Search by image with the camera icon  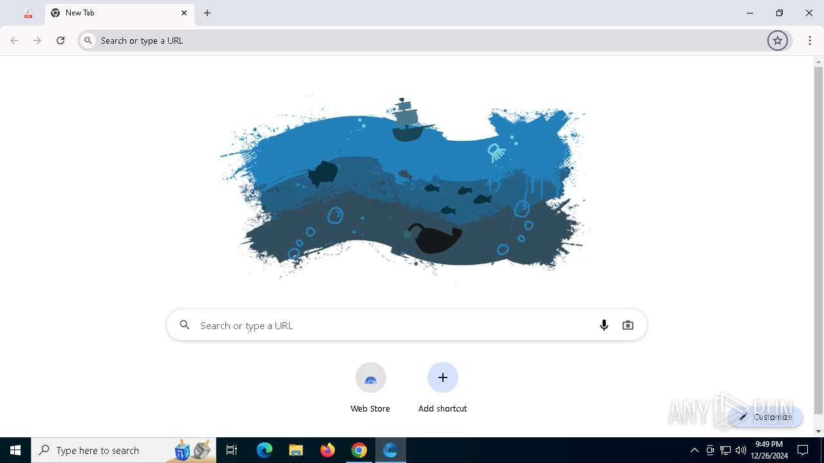pyautogui.click(x=628, y=325)
